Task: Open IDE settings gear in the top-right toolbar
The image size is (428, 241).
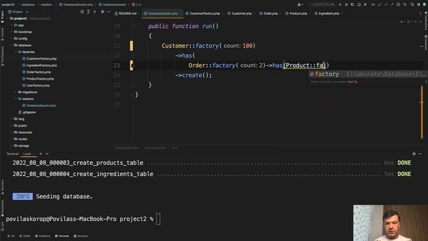Action: click(x=419, y=5)
